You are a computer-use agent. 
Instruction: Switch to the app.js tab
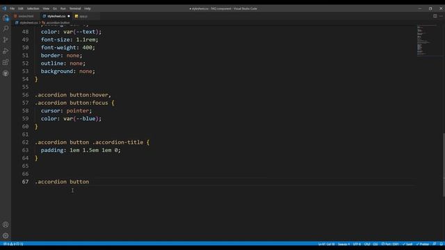click(x=83, y=16)
